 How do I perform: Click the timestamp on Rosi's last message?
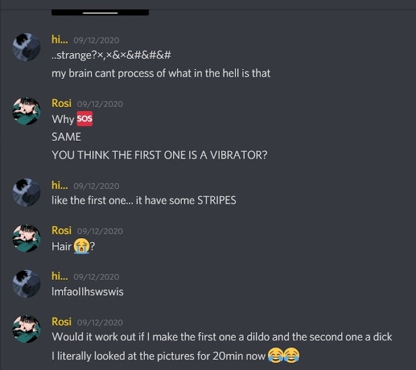point(100,322)
